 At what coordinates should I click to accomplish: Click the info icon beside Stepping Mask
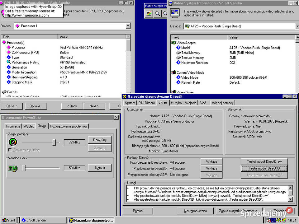click(x=9, y=82)
